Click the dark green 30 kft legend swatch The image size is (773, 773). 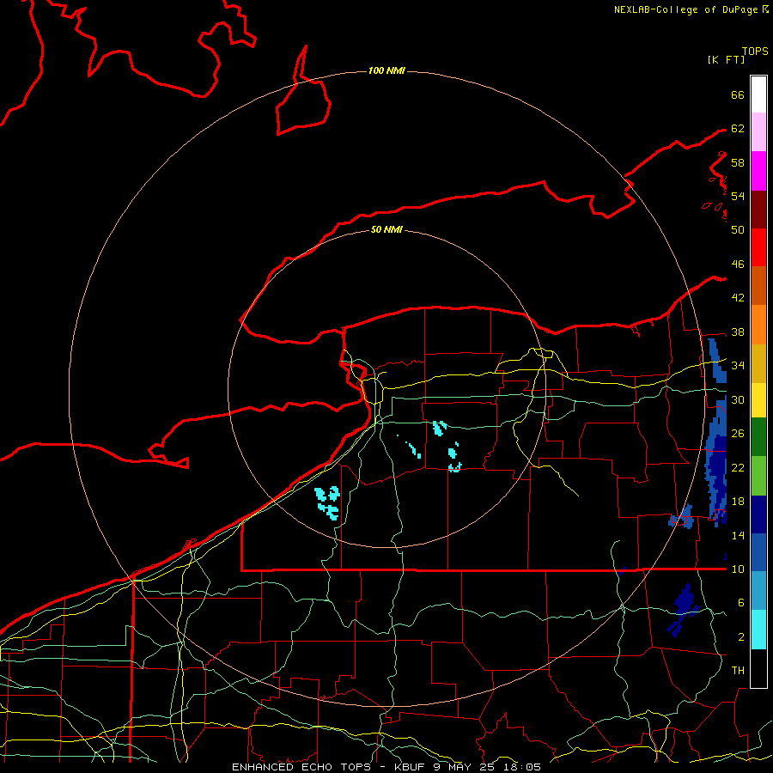point(758,437)
